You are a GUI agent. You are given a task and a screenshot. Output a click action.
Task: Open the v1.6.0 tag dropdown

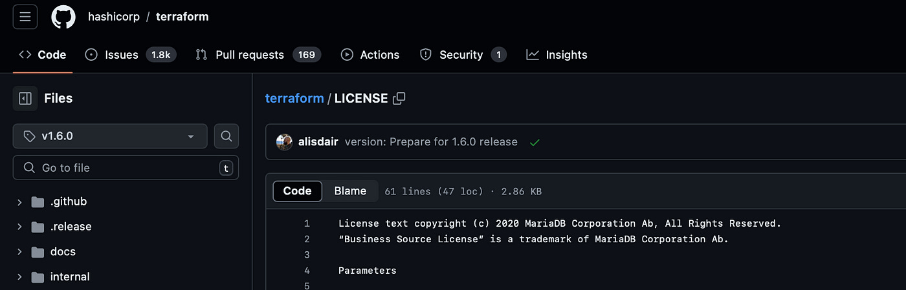click(110, 136)
